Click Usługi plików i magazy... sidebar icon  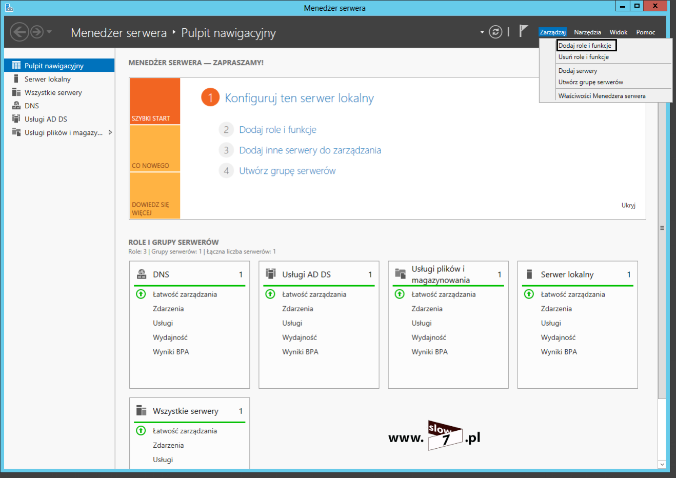click(16, 132)
